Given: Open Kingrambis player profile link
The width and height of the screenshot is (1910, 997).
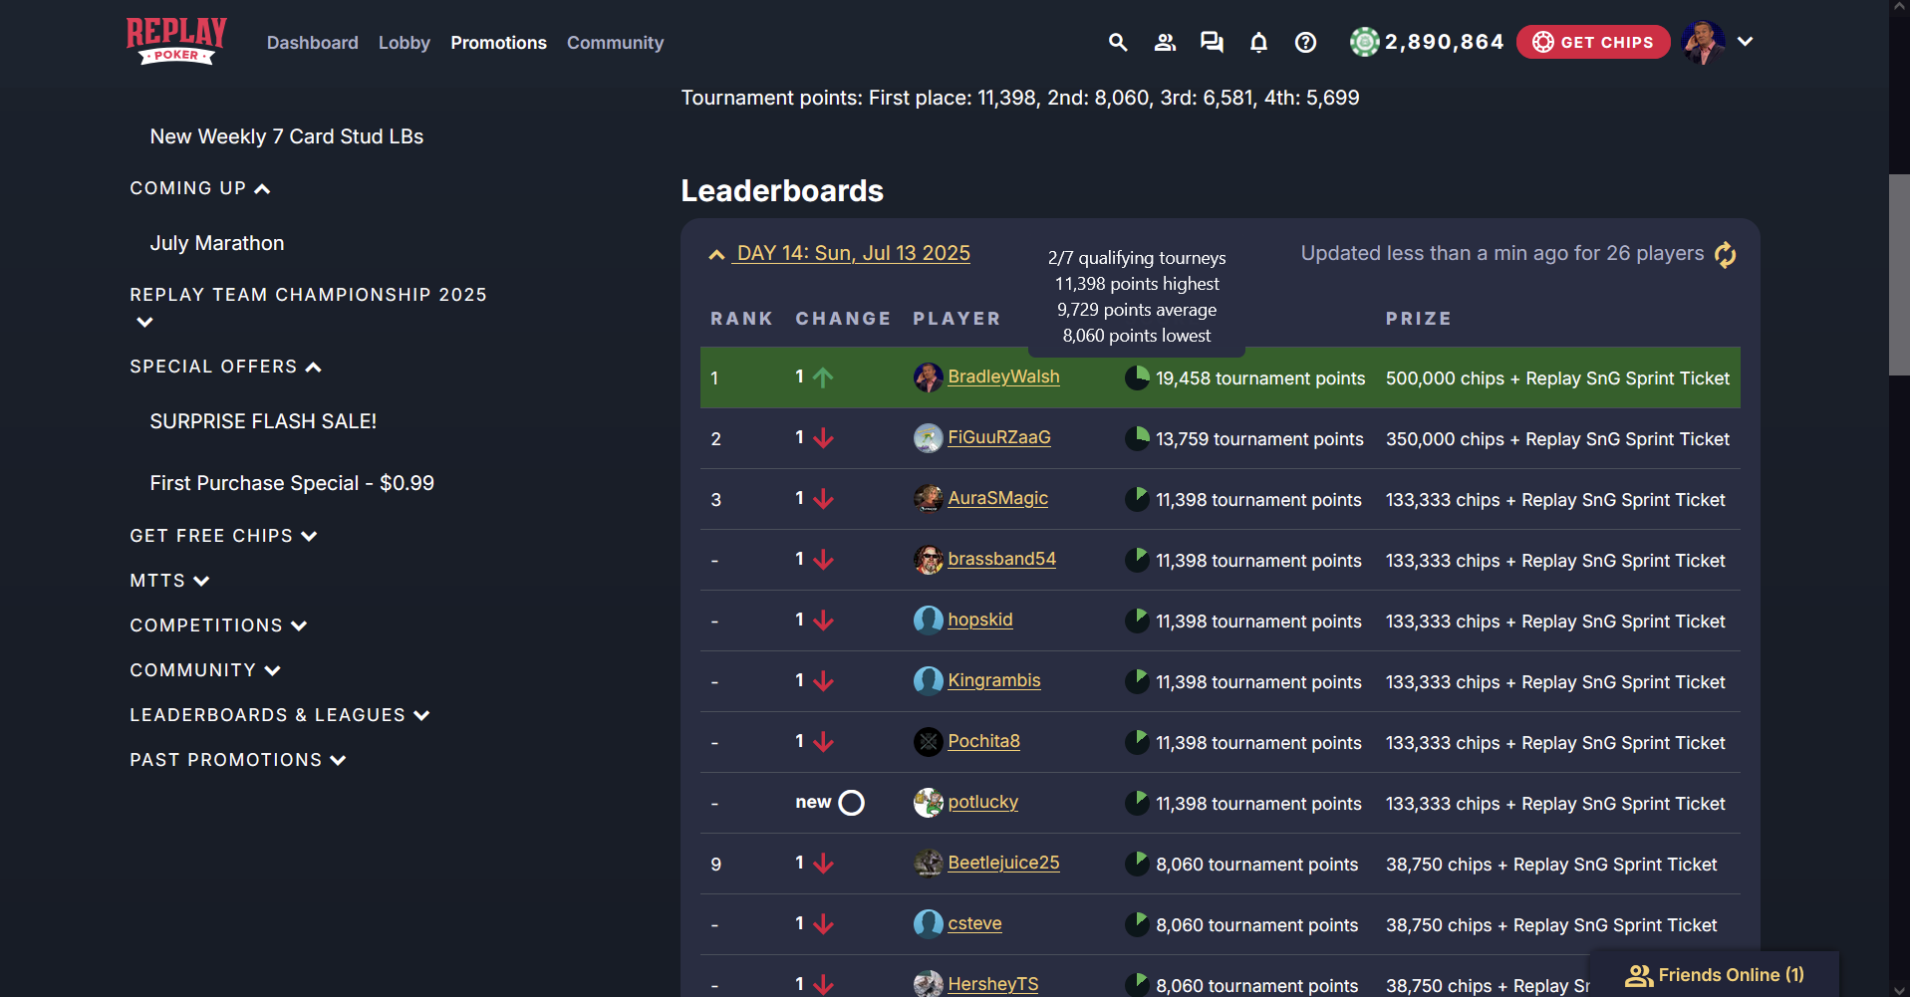Looking at the screenshot, I should click(x=994, y=680).
